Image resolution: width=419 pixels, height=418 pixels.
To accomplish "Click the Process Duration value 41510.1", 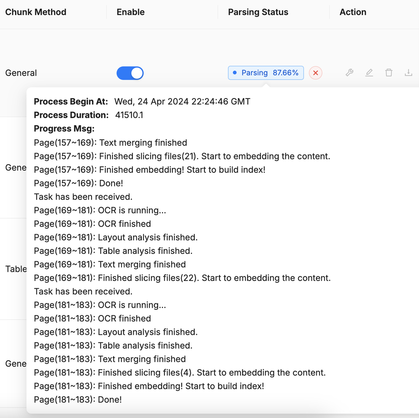I will click(129, 115).
